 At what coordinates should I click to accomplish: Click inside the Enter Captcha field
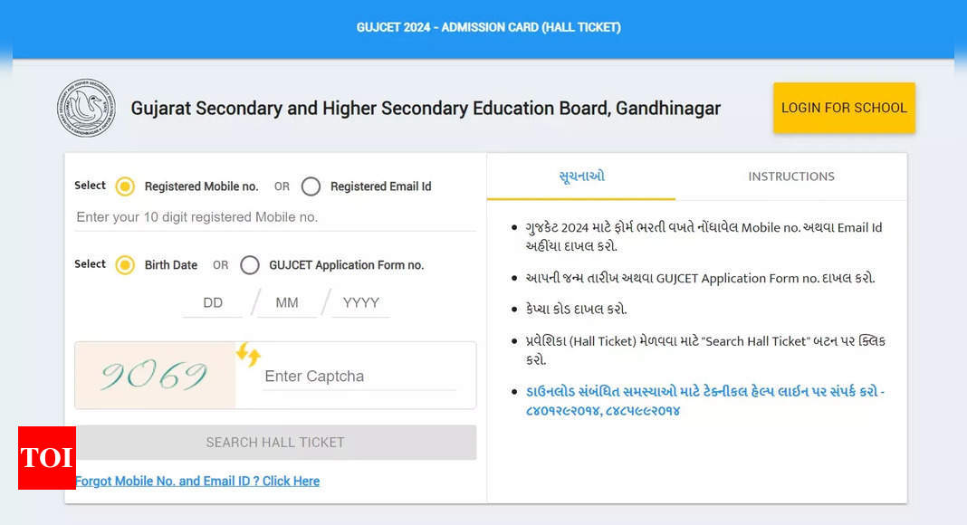(344, 376)
